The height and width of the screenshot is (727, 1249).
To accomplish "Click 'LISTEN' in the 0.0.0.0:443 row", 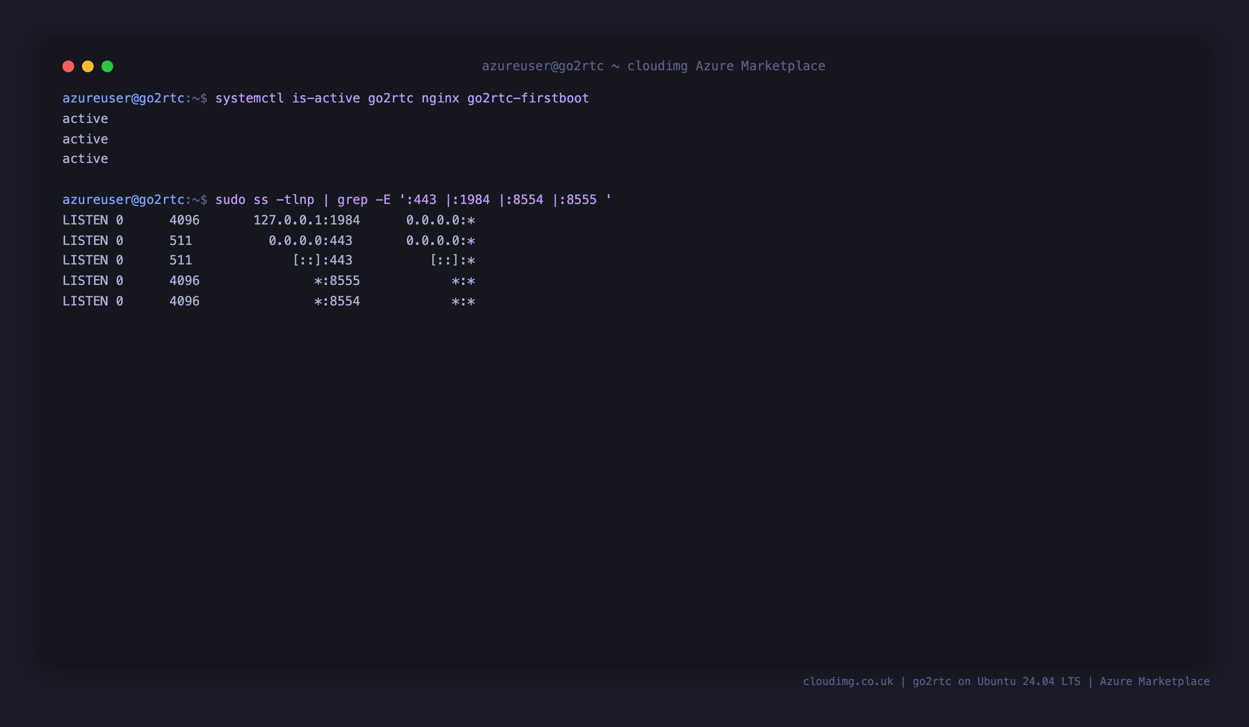I will point(85,241).
